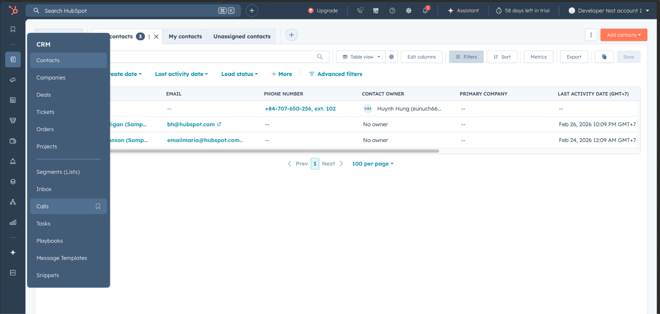Click the three-dot menu beside Add contacts
The image size is (660, 314).
(591, 35)
